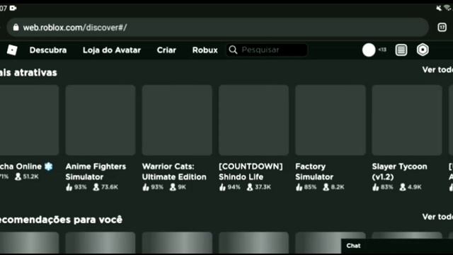
Task: Click the snowflake icon beside Online title
Action: click(x=49, y=166)
